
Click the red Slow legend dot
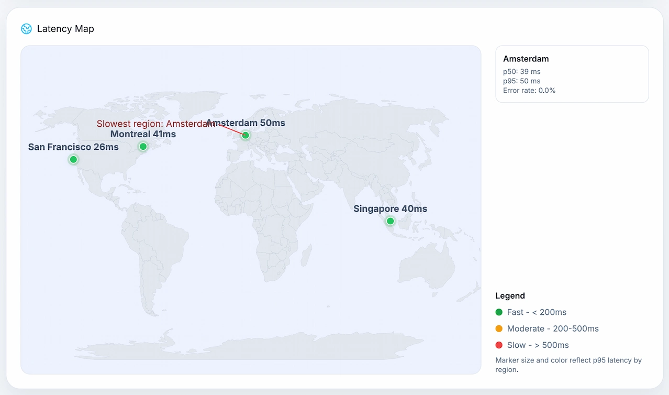coord(498,345)
